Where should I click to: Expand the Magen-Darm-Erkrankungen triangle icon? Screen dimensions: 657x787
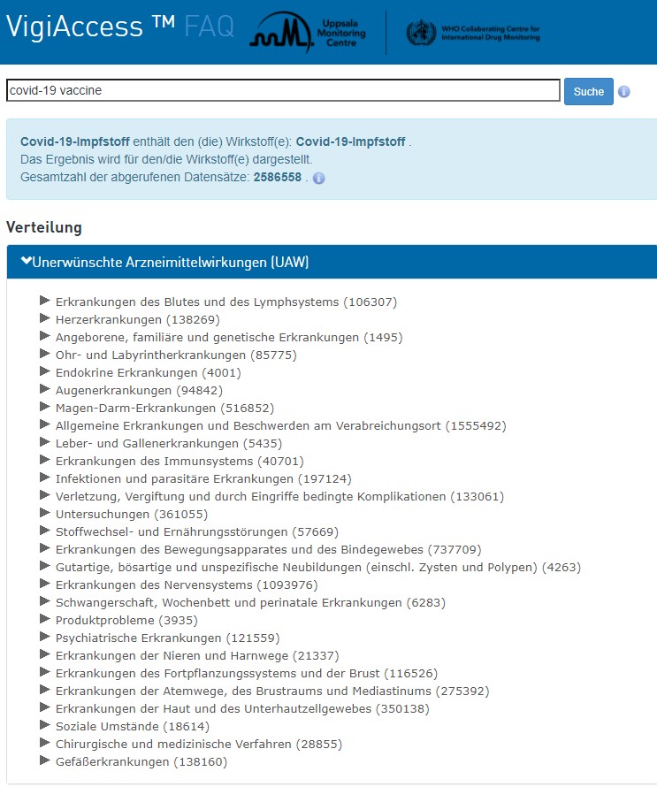tap(45, 407)
